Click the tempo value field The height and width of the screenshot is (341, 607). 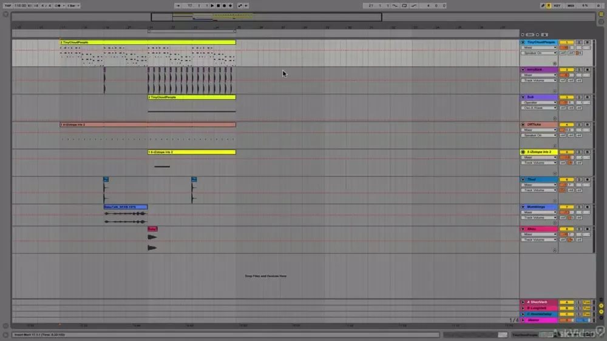pos(20,6)
